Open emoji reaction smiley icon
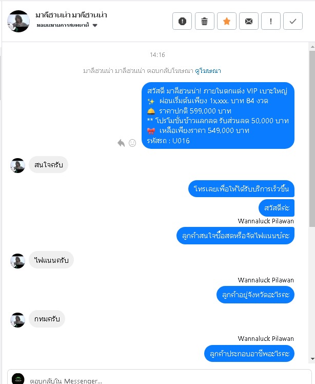315x384 pixels. [x=132, y=143]
